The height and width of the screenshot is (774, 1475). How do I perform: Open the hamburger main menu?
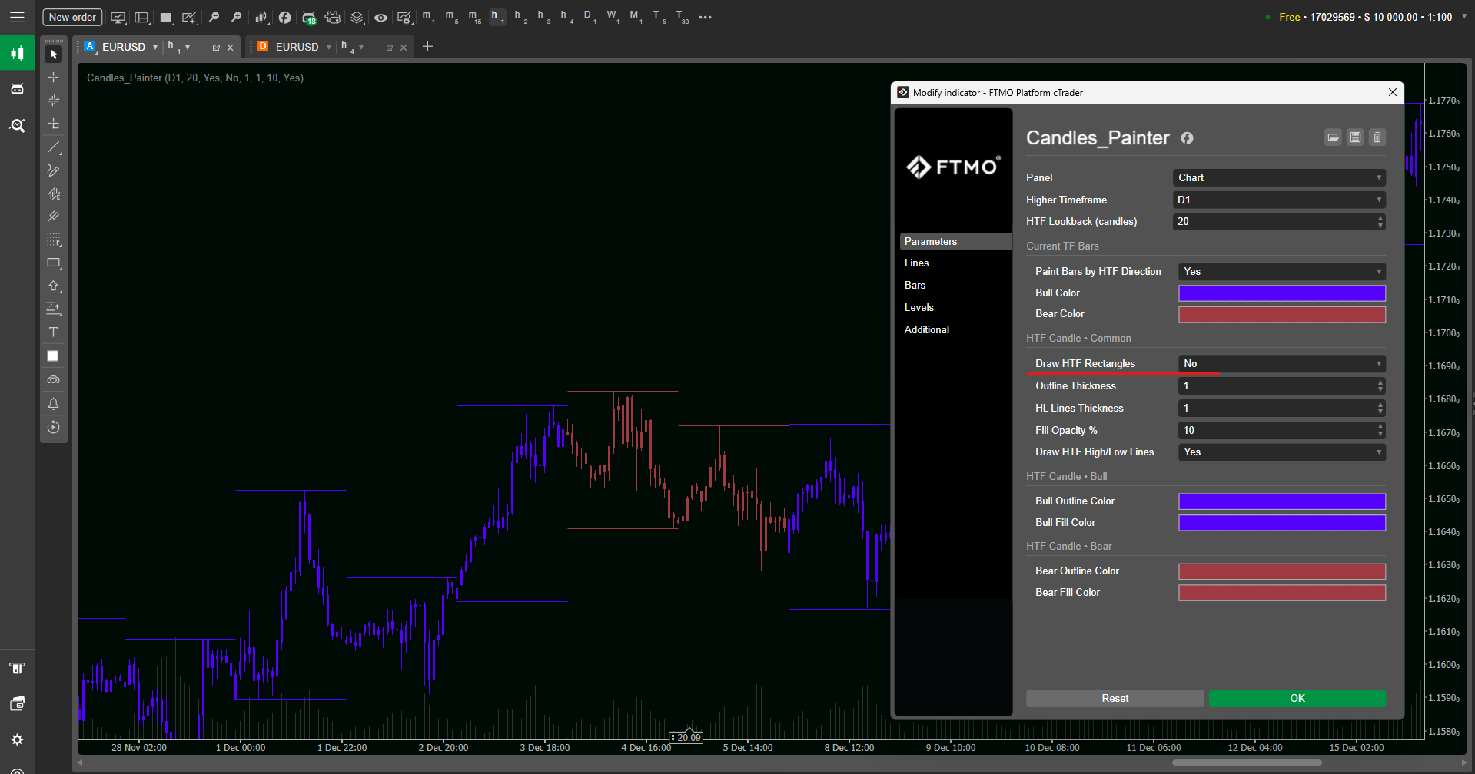pyautogui.click(x=17, y=17)
